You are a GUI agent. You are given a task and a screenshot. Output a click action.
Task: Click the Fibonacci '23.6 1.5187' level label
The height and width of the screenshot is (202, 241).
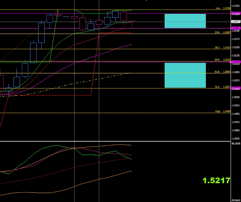click(222, 32)
